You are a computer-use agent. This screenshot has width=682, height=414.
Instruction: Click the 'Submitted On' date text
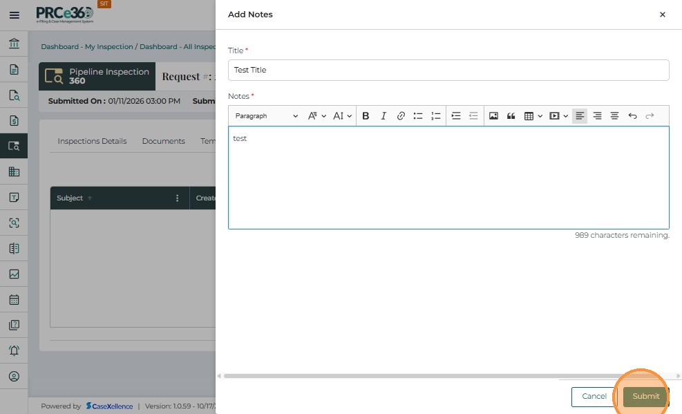tap(114, 101)
